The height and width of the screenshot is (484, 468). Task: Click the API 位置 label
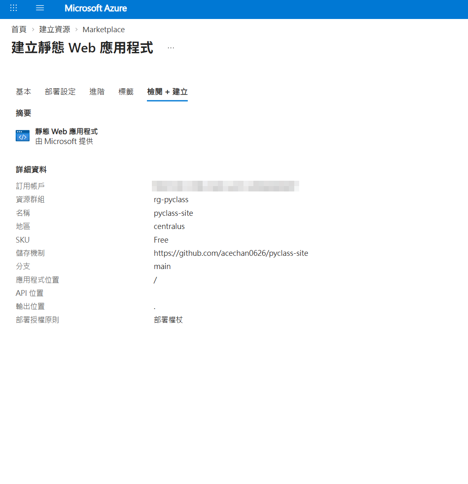30,293
